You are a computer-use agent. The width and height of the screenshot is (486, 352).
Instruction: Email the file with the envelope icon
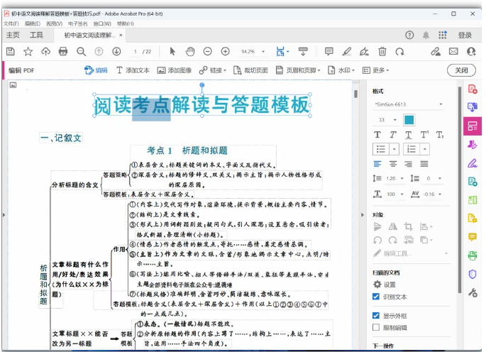point(453,52)
